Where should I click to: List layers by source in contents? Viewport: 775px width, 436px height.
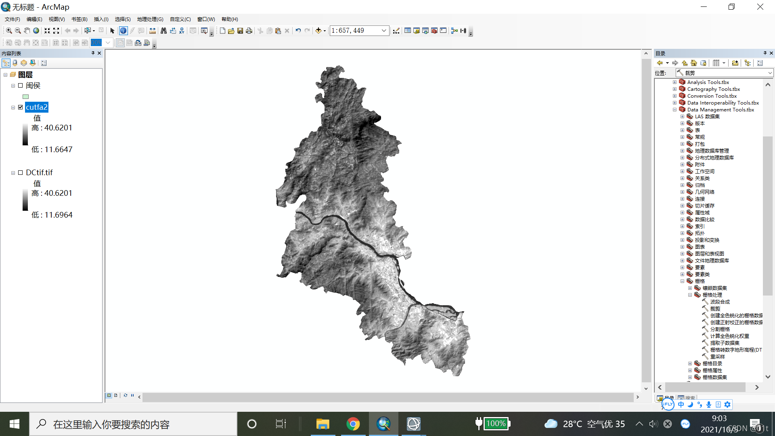15,63
